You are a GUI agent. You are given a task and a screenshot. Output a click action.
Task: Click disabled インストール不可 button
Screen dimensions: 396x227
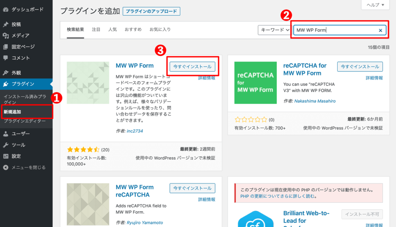[362, 214]
